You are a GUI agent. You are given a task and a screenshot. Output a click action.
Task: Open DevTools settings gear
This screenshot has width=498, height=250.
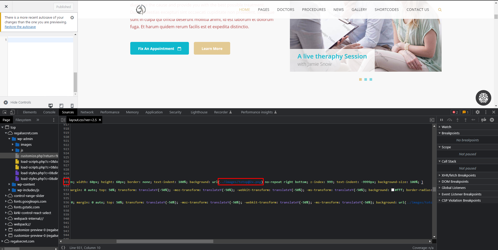[x=477, y=112]
